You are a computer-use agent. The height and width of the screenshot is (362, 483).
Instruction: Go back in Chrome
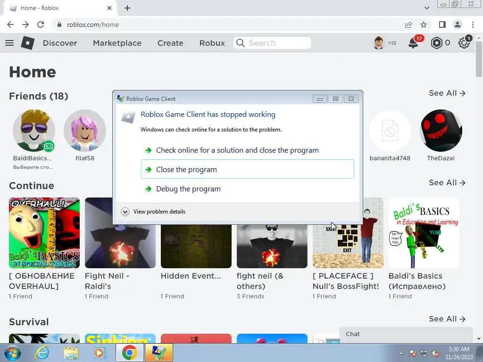10,25
